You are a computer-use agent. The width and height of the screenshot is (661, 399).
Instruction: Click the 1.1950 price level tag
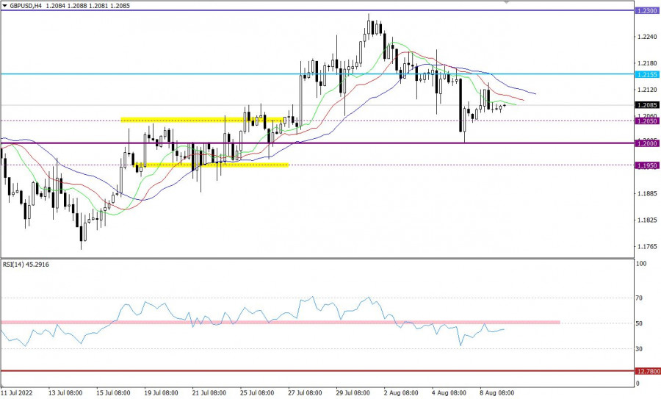point(647,165)
